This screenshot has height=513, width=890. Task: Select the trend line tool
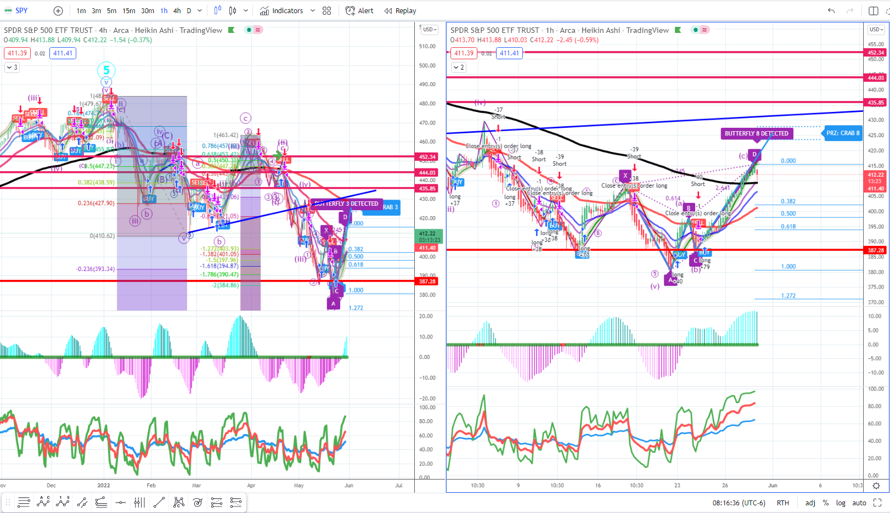(159, 502)
